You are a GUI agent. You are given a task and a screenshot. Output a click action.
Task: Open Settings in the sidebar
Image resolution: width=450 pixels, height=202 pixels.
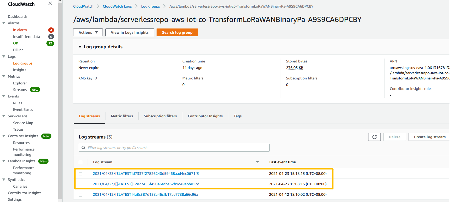click(15, 199)
